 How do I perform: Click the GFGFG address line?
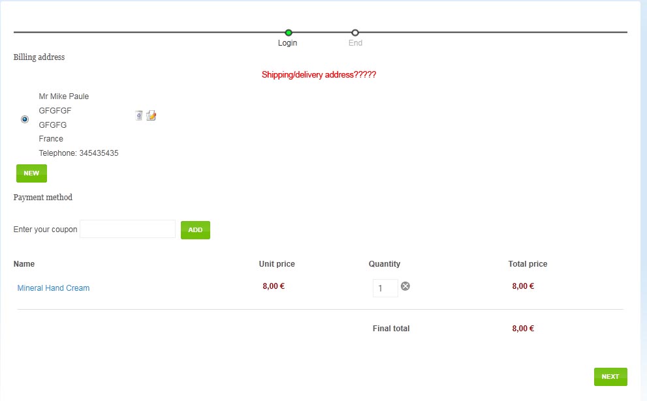[x=52, y=125]
